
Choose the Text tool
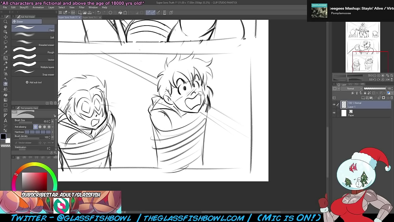(6, 121)
